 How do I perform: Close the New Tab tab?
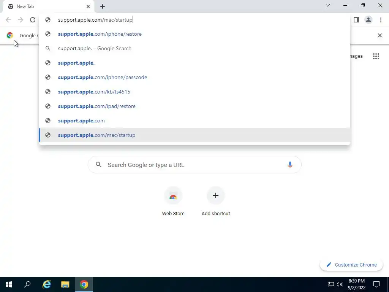(88, 6)
